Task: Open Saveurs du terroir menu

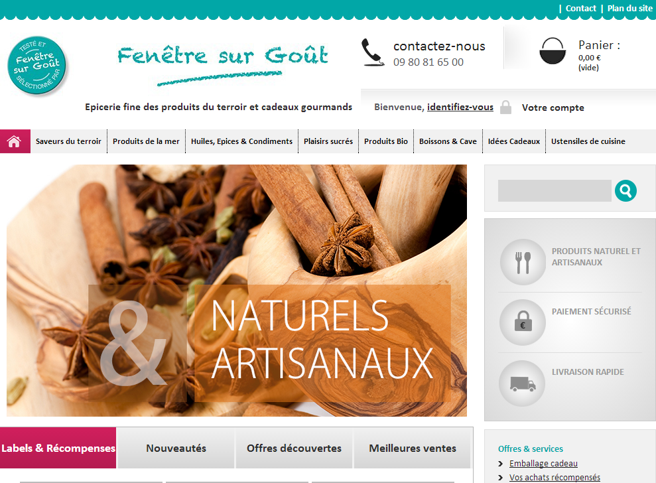Action: click(x=68, y=141)
